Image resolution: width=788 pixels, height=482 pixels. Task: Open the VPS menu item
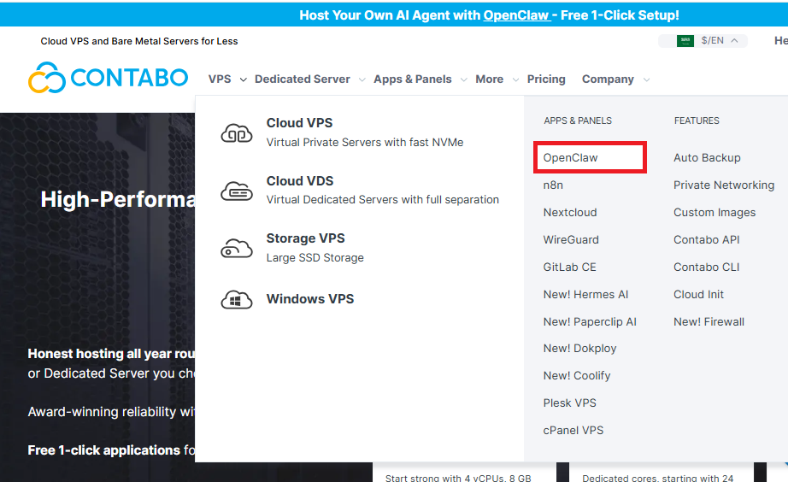(x=220, y=79)
